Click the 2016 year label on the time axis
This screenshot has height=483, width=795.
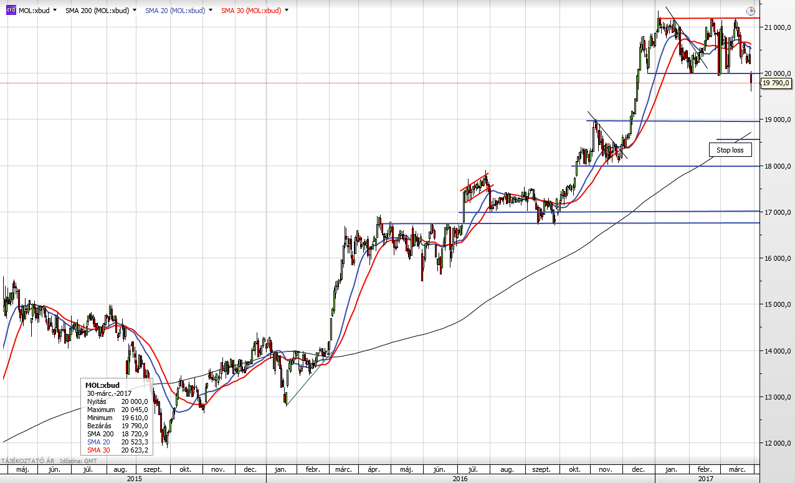click(x=460, y=478)
